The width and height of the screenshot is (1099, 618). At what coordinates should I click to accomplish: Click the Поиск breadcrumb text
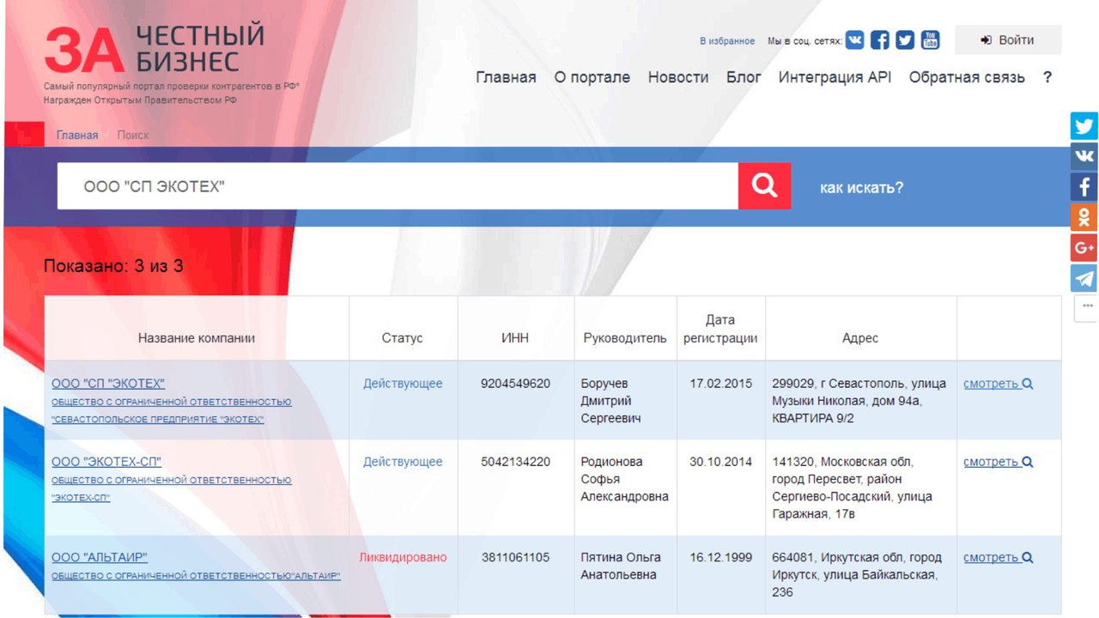133,135
